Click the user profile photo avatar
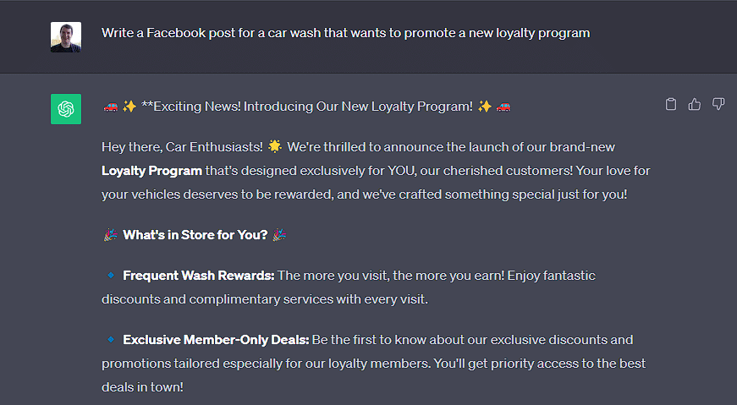Viewport: 737px width, 405px height. (66, 37)
